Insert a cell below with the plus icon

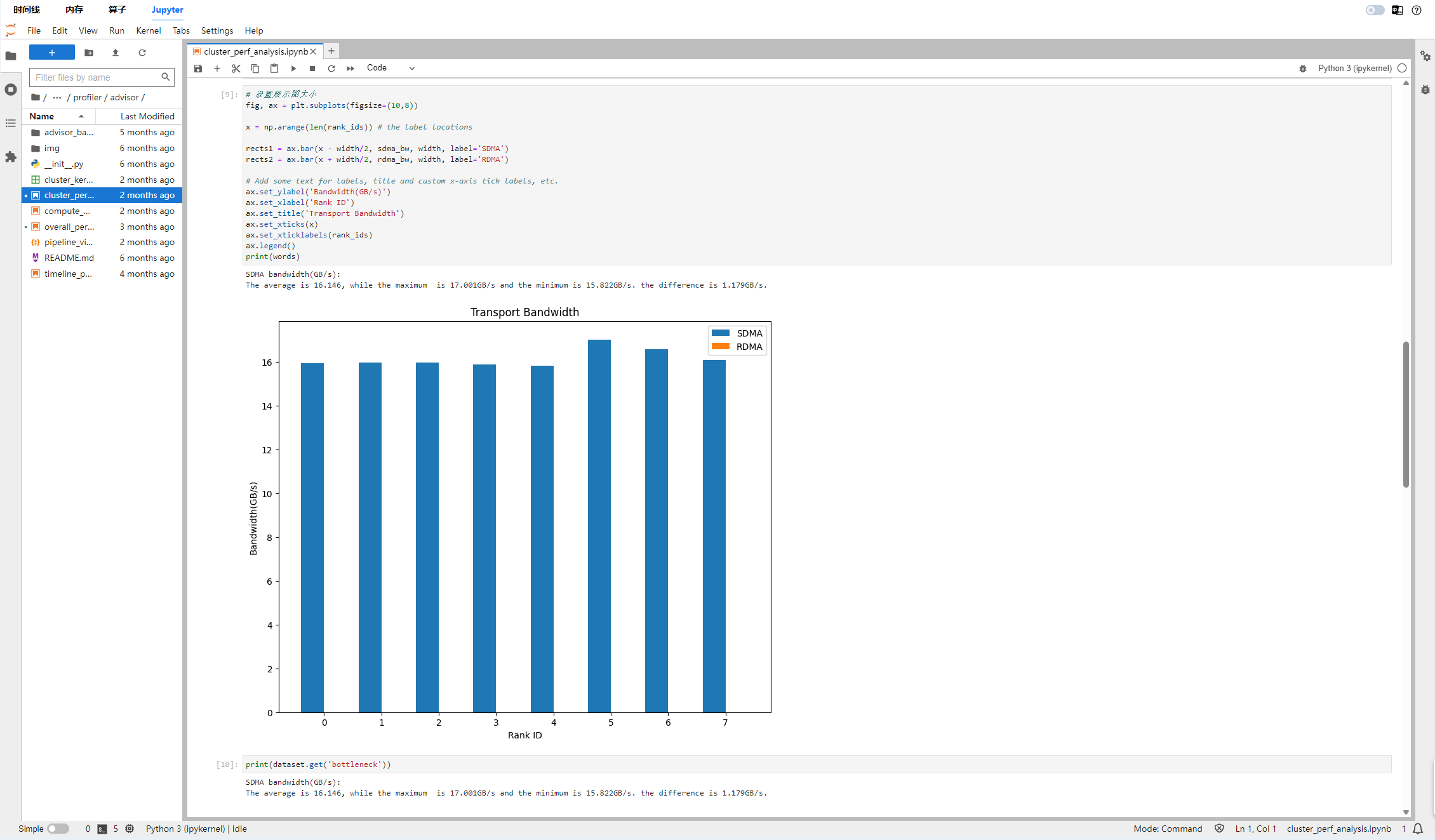[217, 69]
